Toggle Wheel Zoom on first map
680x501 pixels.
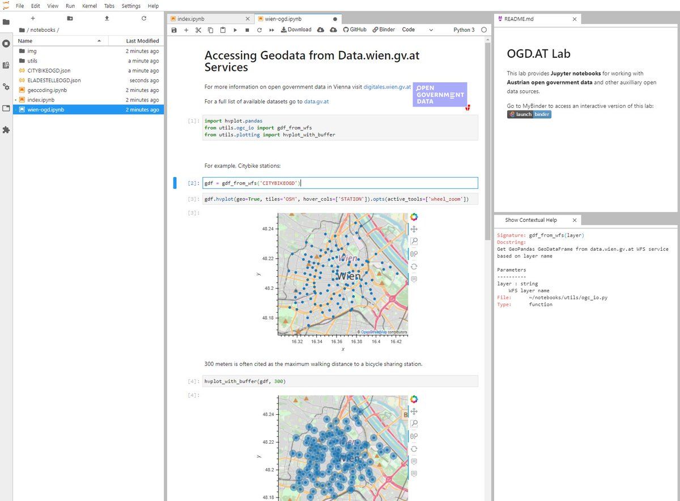coord(414,254)
